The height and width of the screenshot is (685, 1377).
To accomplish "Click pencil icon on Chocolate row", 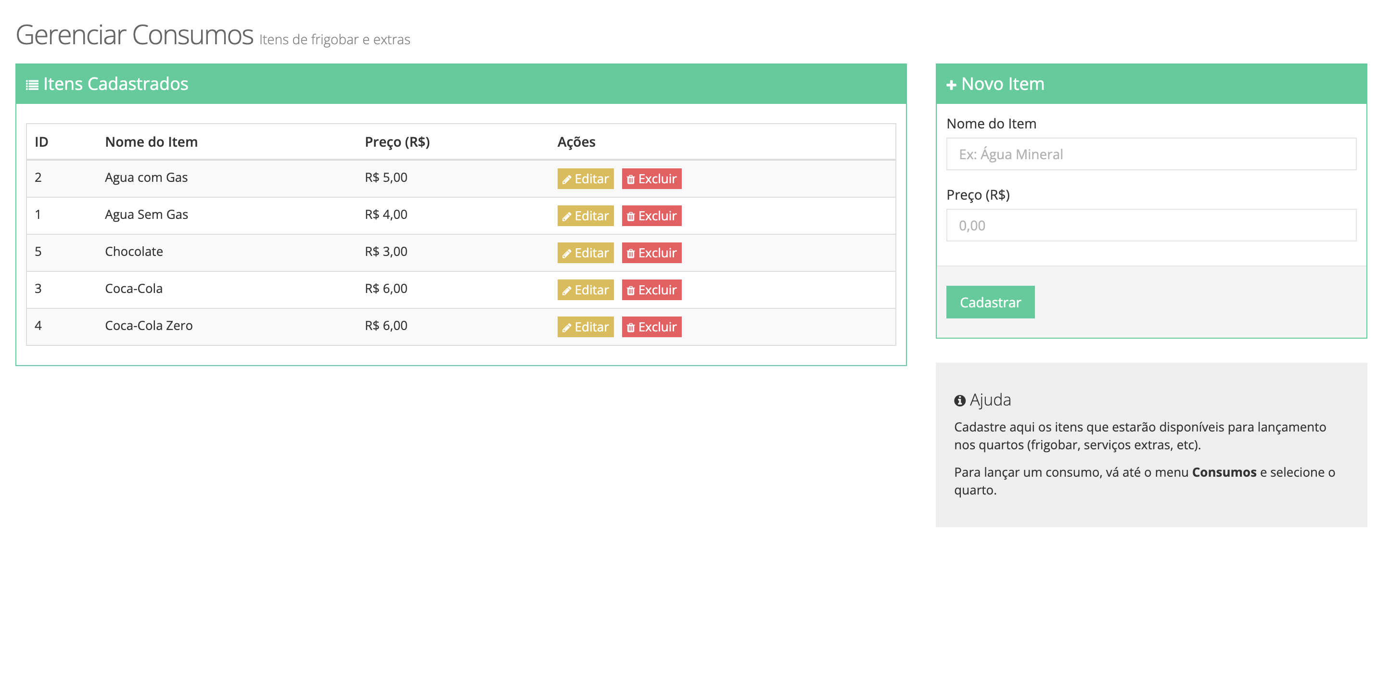I will [567, 254].
